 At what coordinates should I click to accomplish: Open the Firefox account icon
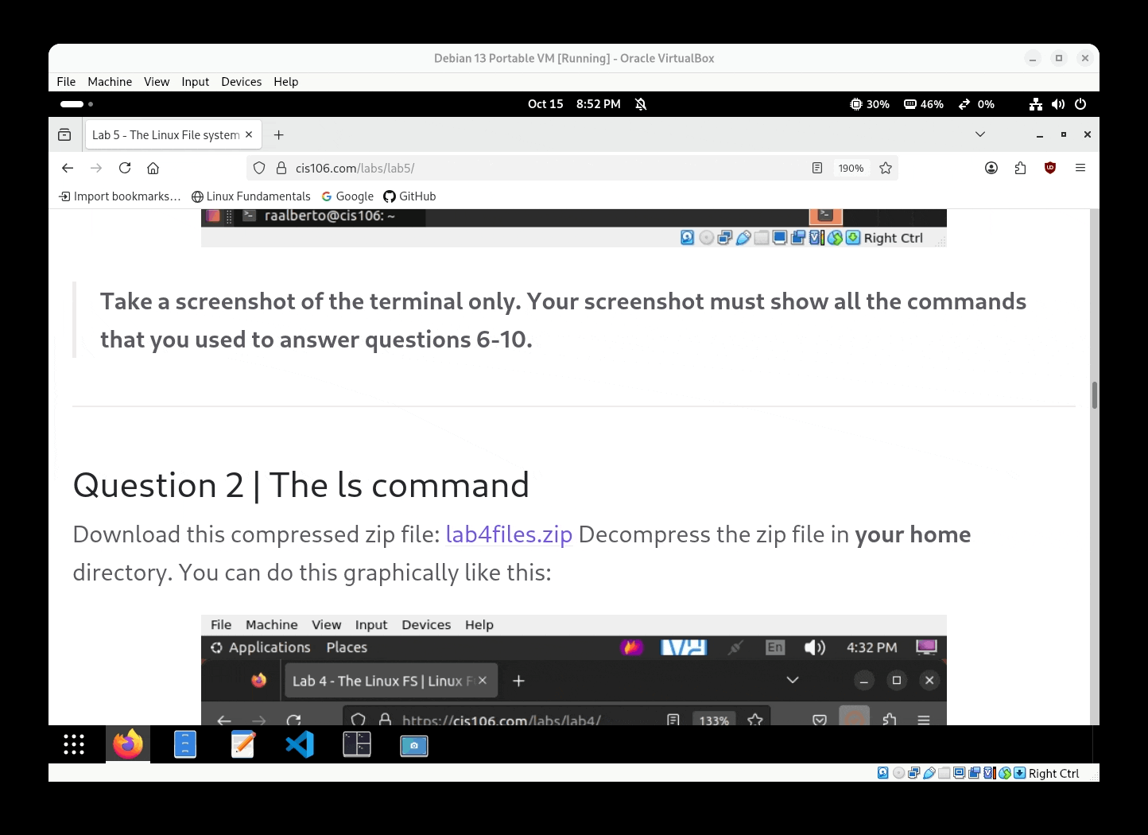(991, 168)
